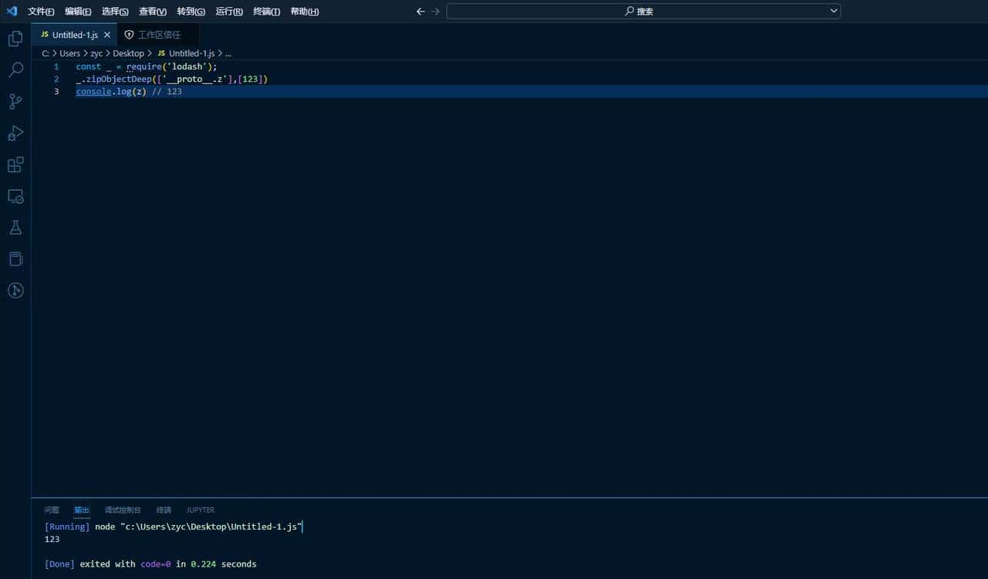Open the Extensions marketplace view
This screenshot has height=579, width=988.
(15, 164)
